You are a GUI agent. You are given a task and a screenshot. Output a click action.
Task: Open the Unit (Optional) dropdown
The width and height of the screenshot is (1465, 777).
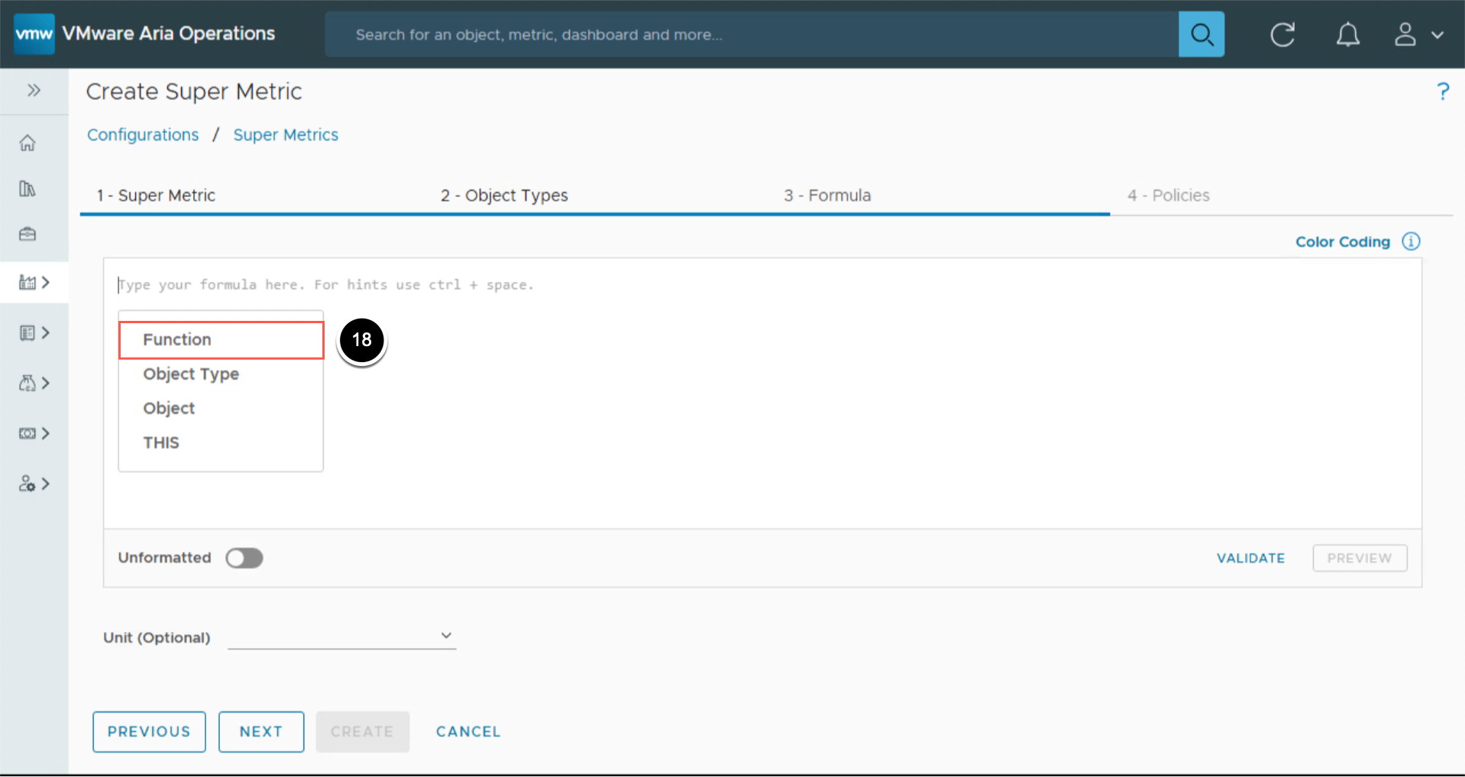pyautogui.click(x=341, y=636)
